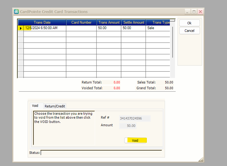Screen dimensions: 227x166
Task: Maximize the CardPointe transactions window
Action: pyautogui.click(x=194, y=12)
